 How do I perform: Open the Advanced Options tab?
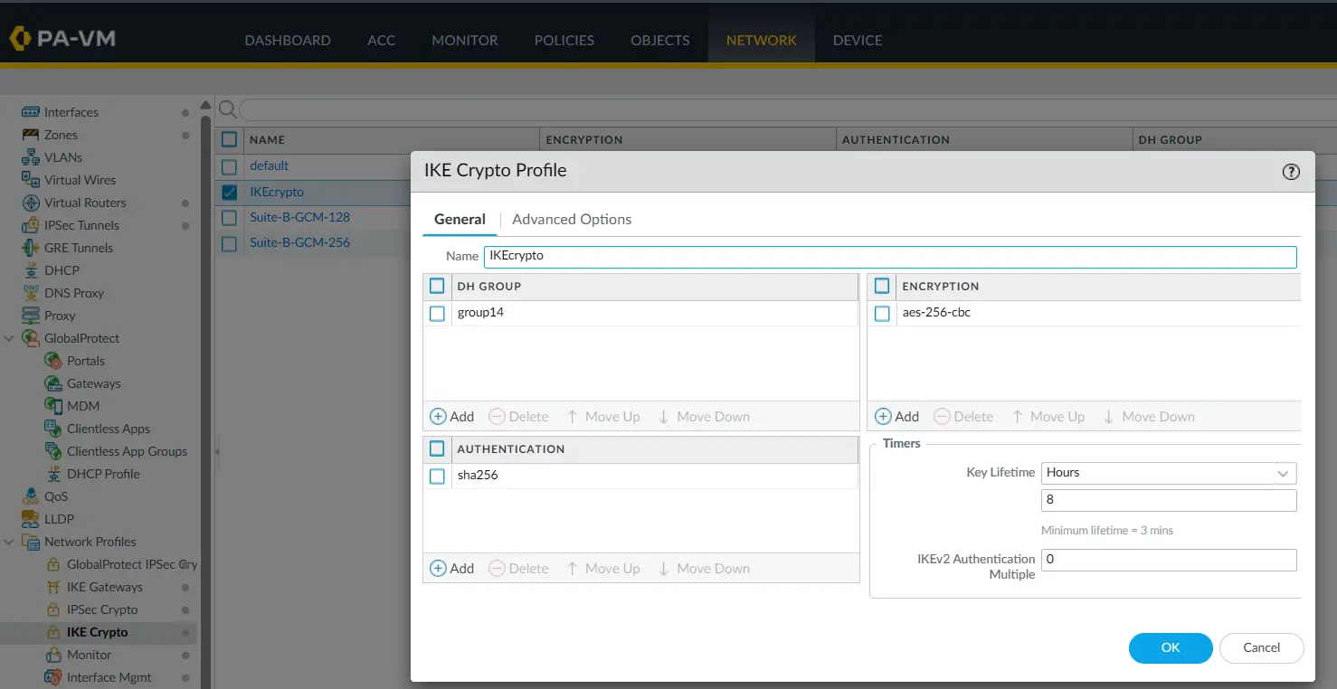click(x=572, y=219)
